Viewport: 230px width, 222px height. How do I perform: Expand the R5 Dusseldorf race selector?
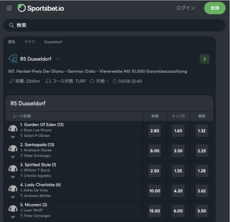58,59
